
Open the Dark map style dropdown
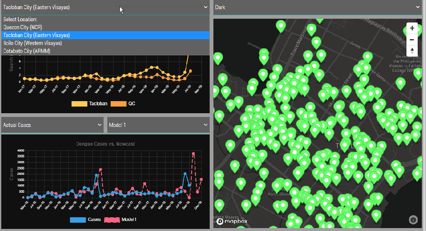tap(317, 7)
